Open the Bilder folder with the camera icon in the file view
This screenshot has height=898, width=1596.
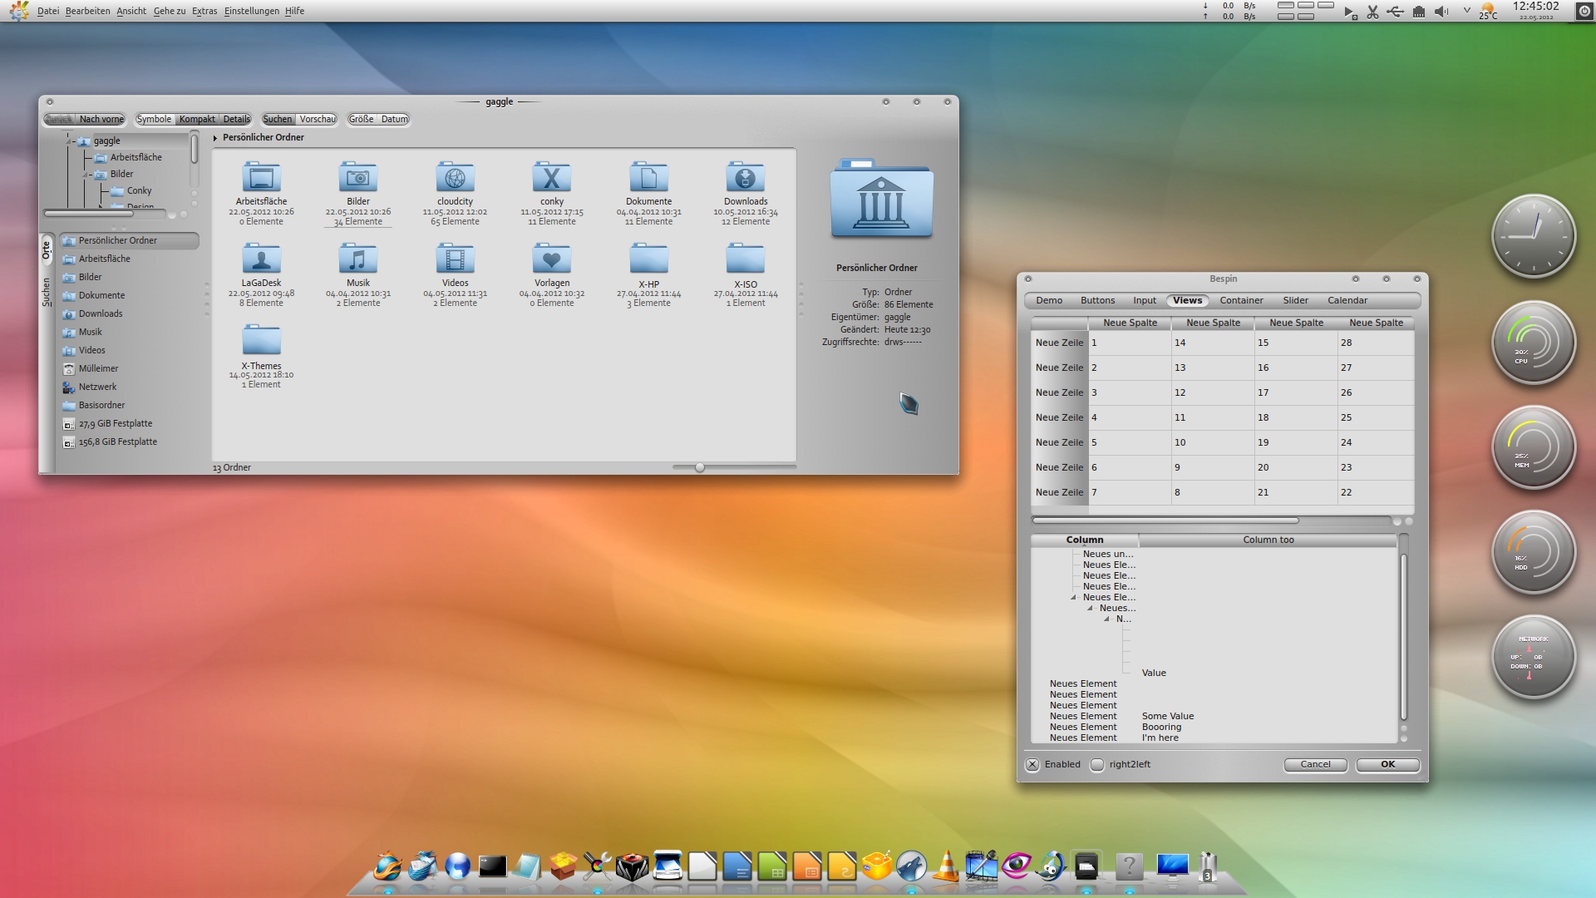tap(358, 178)
